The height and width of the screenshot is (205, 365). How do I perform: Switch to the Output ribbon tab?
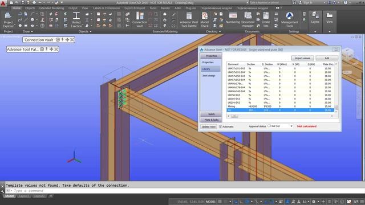click(73, 8)
